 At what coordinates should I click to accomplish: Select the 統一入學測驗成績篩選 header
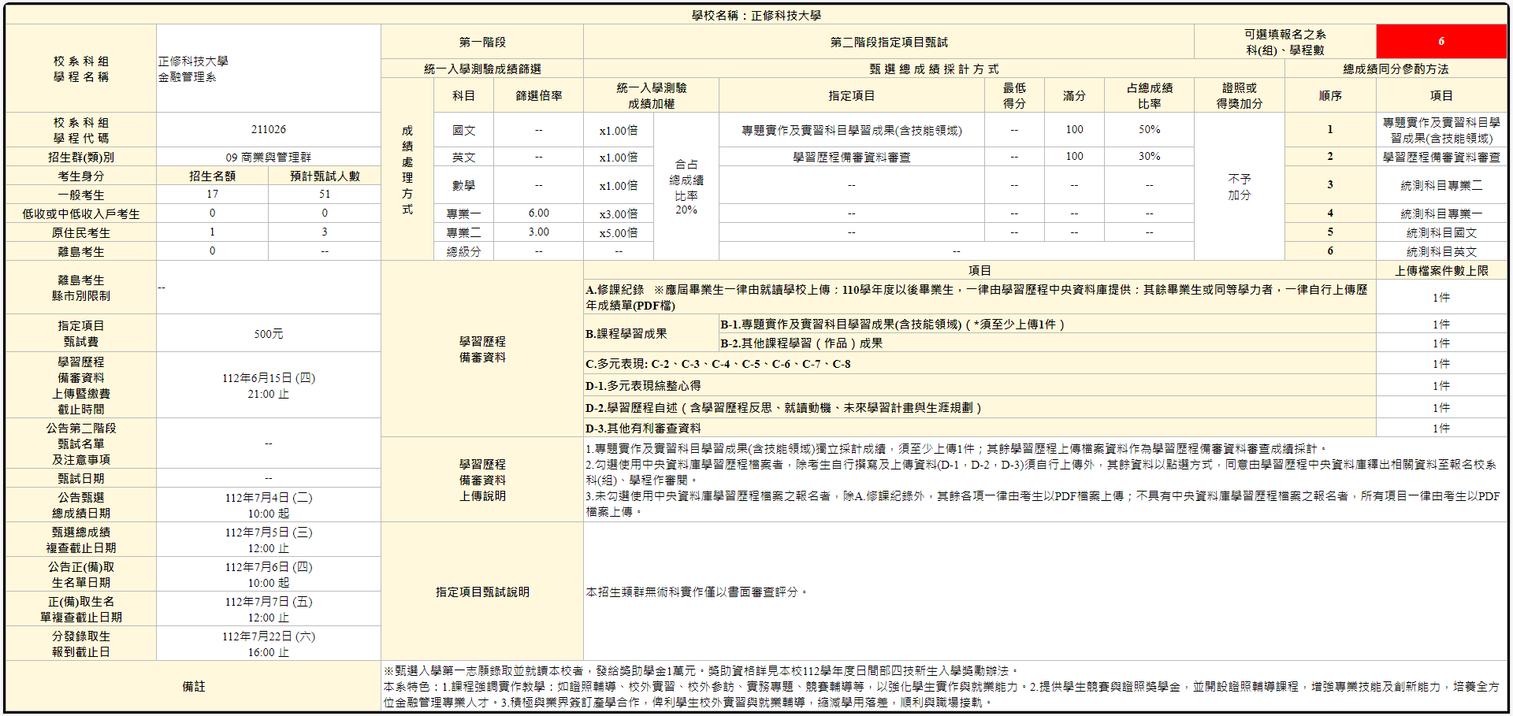pos(482,69)
